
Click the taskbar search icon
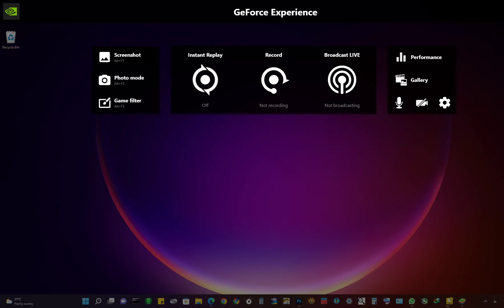[98, 301]
